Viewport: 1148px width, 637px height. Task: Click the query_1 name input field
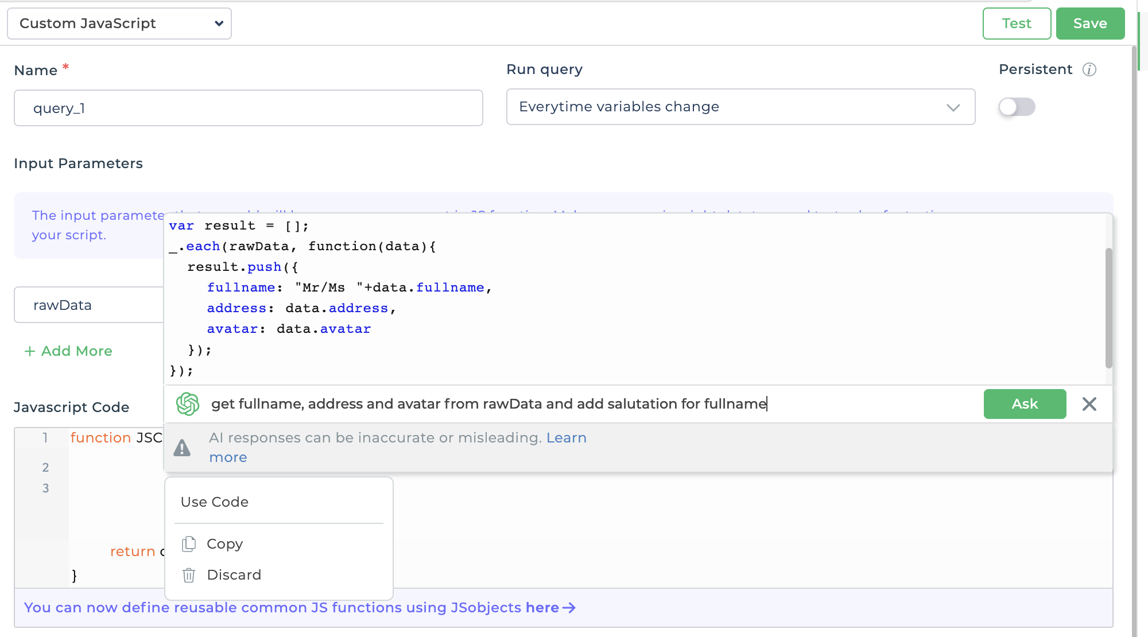click(x=248, y=107)
